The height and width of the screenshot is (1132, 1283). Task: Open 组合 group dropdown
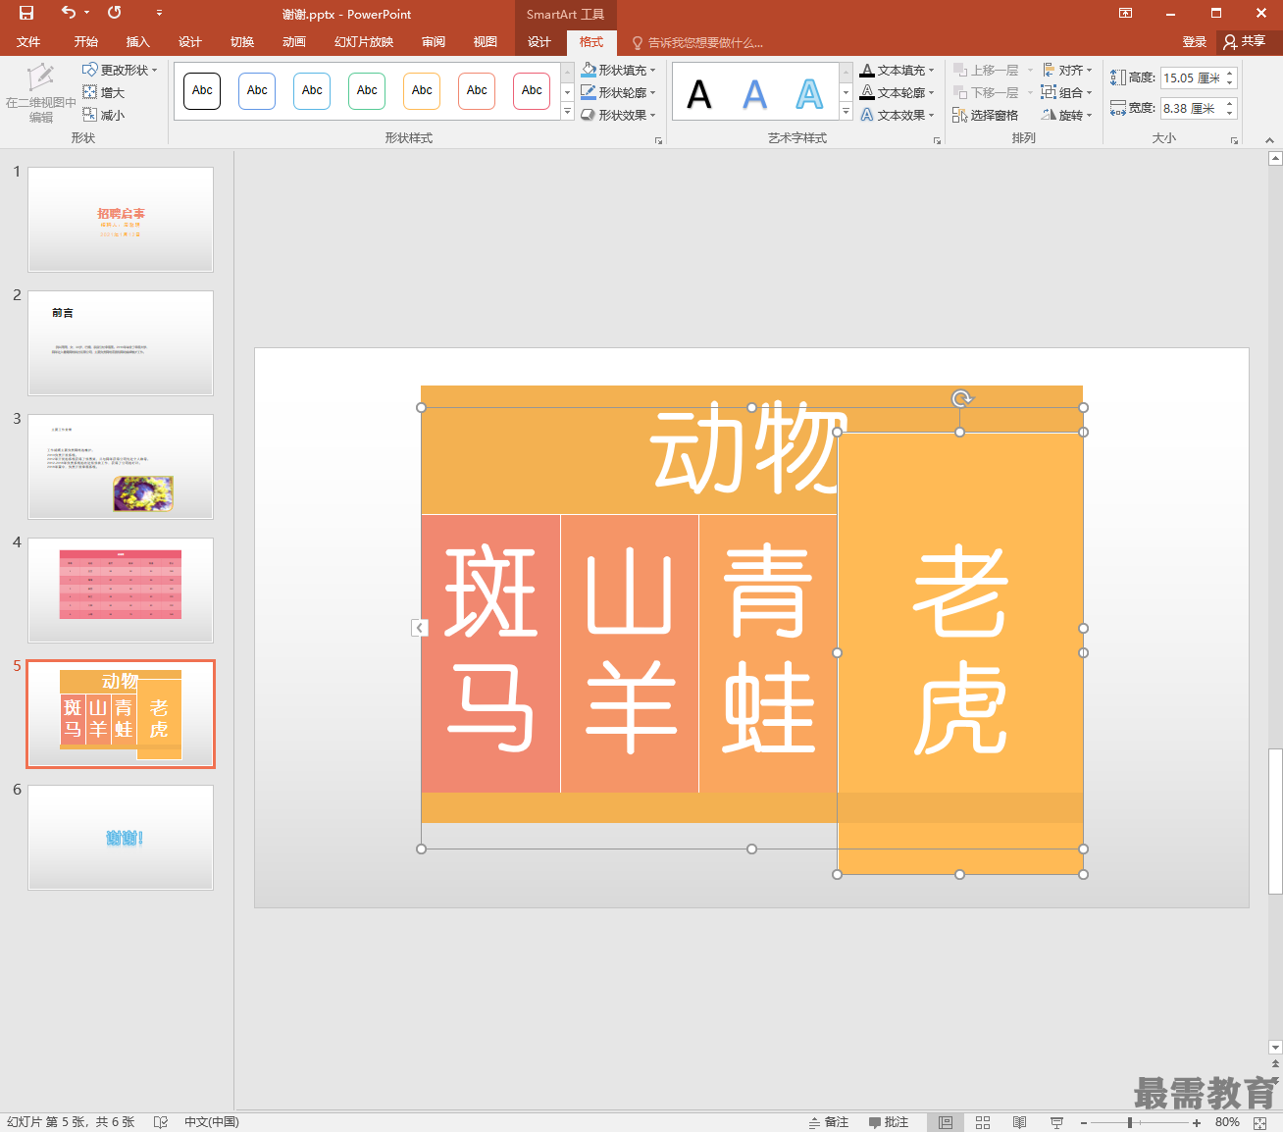tap(1067, 92)
